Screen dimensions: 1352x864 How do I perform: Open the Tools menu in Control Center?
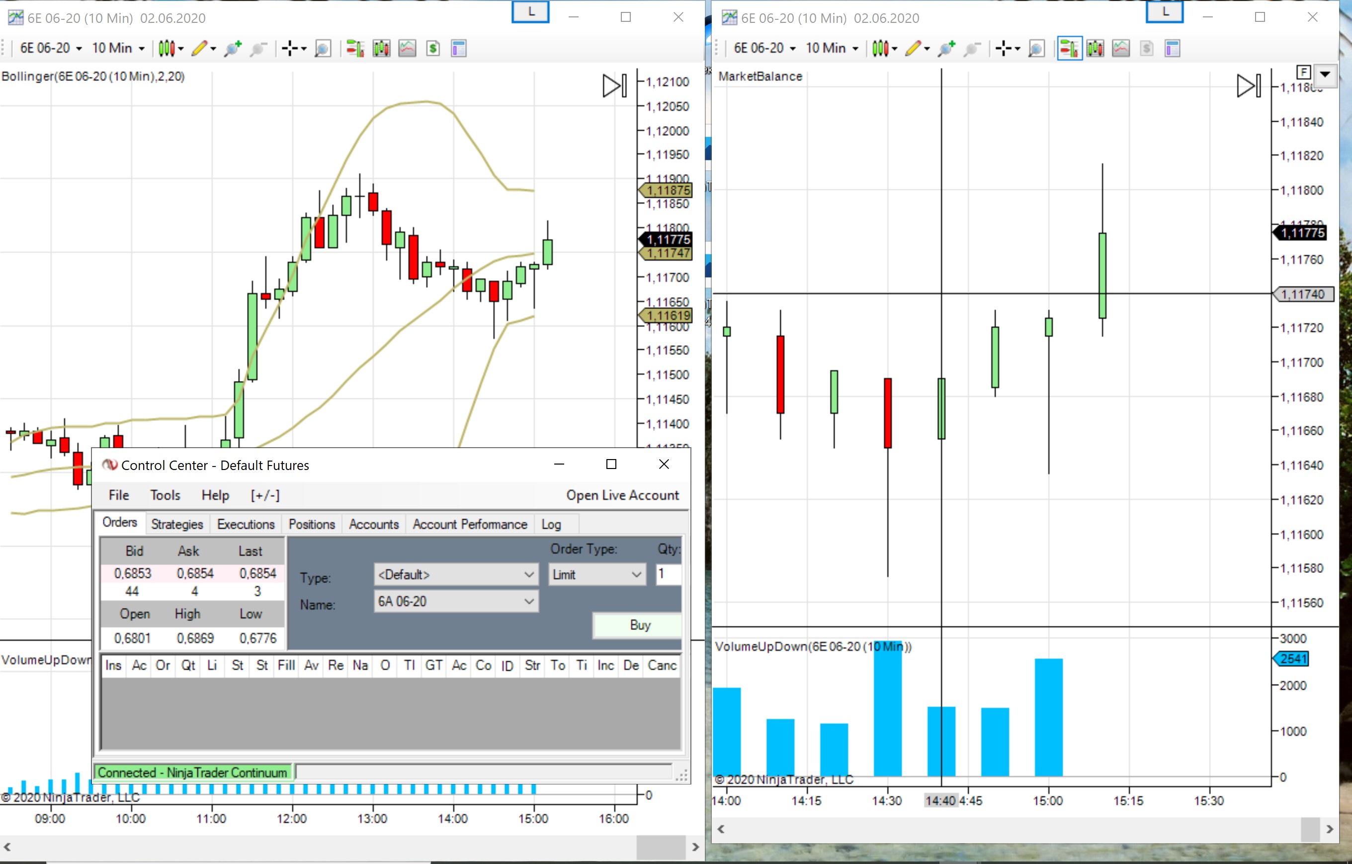(165, 495)
